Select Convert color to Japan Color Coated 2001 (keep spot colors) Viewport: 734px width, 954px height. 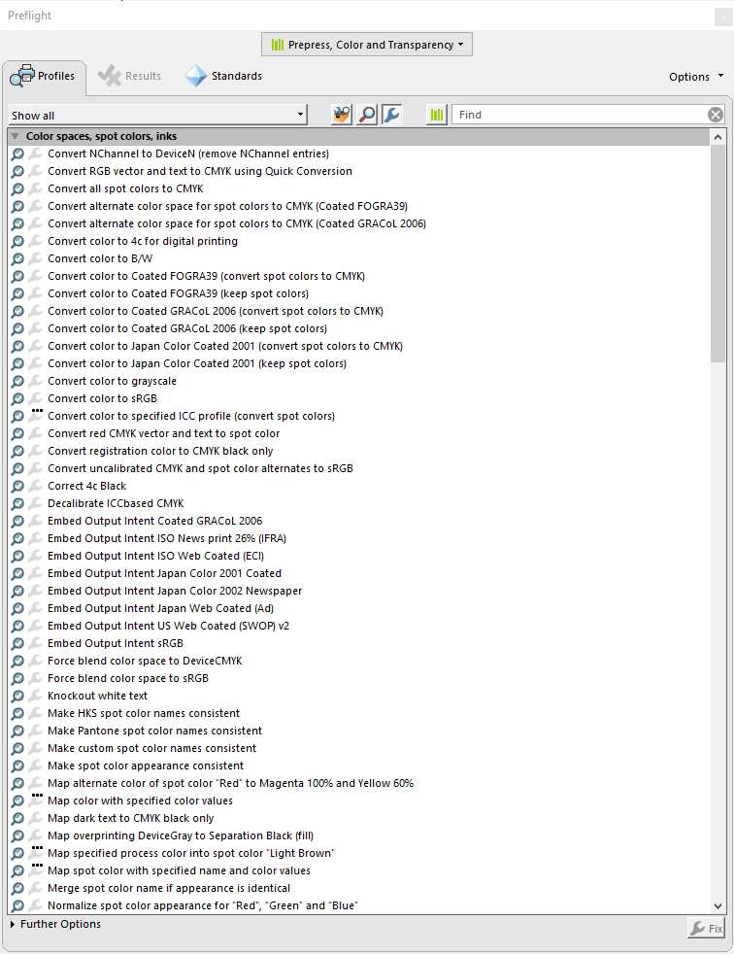coord(197,364)
